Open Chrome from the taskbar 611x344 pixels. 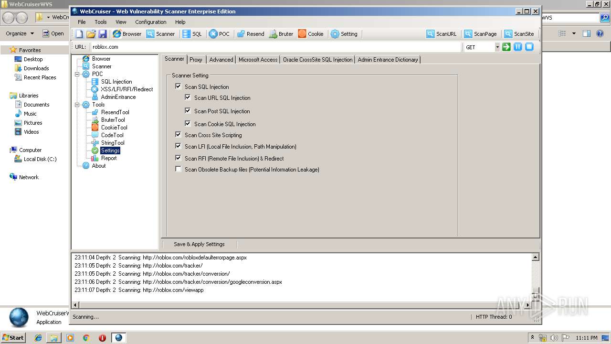tap(86, 337)
